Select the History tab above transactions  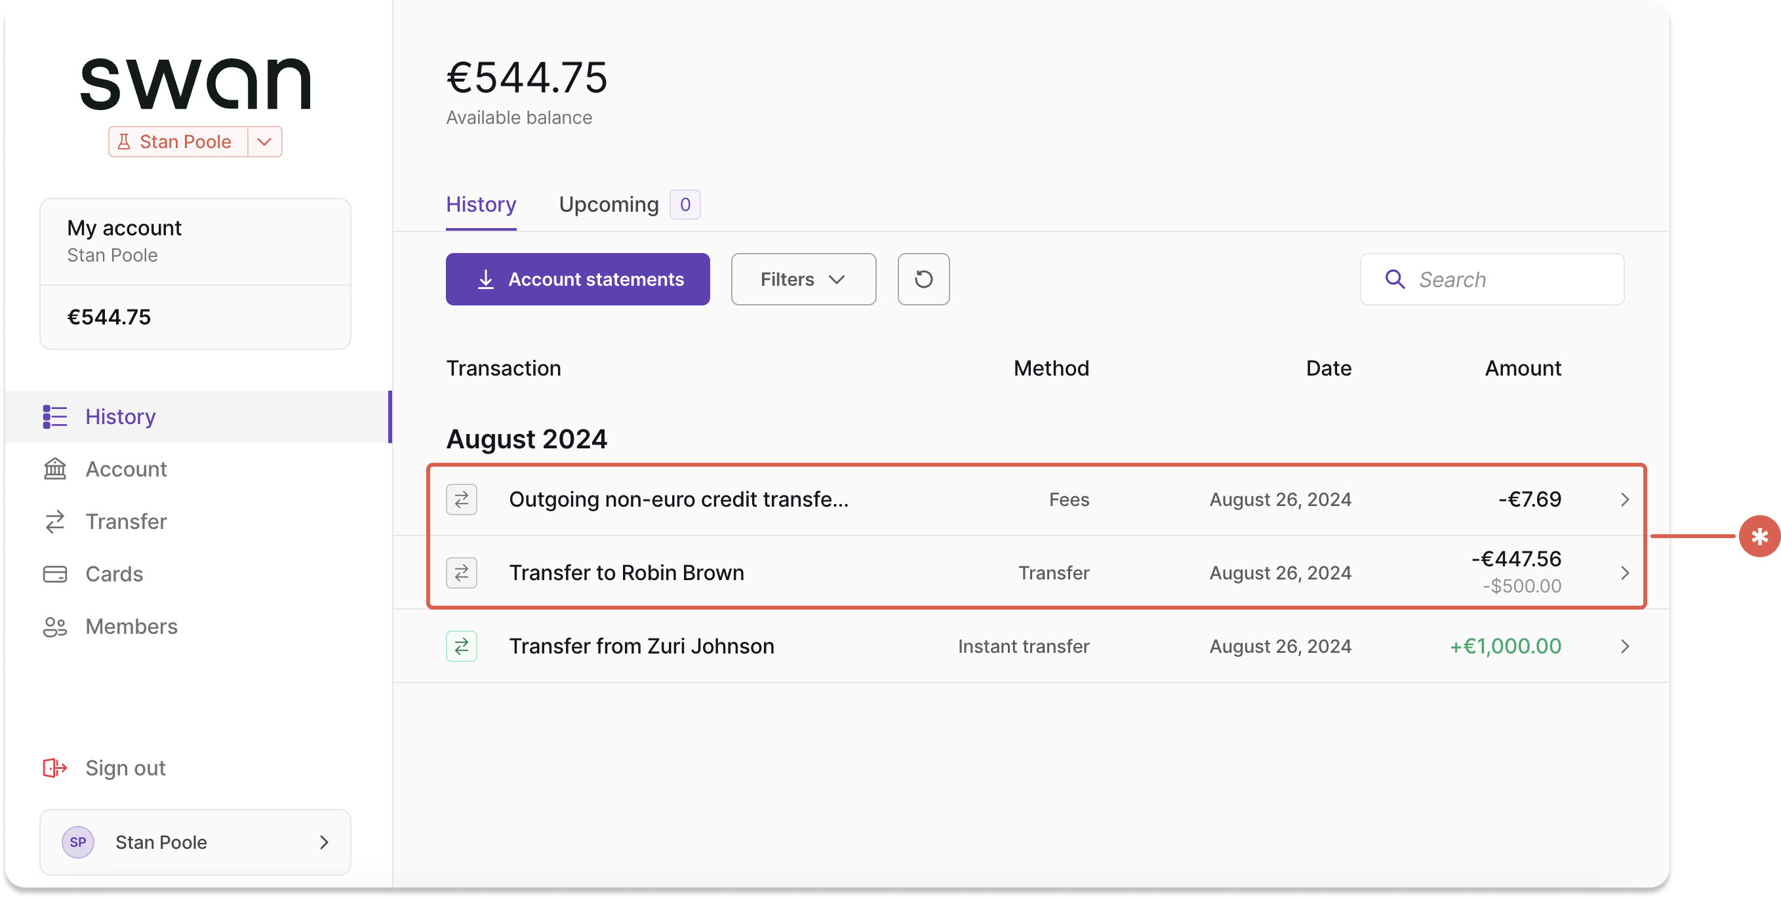pyautogui.click(x=481, y=205)
